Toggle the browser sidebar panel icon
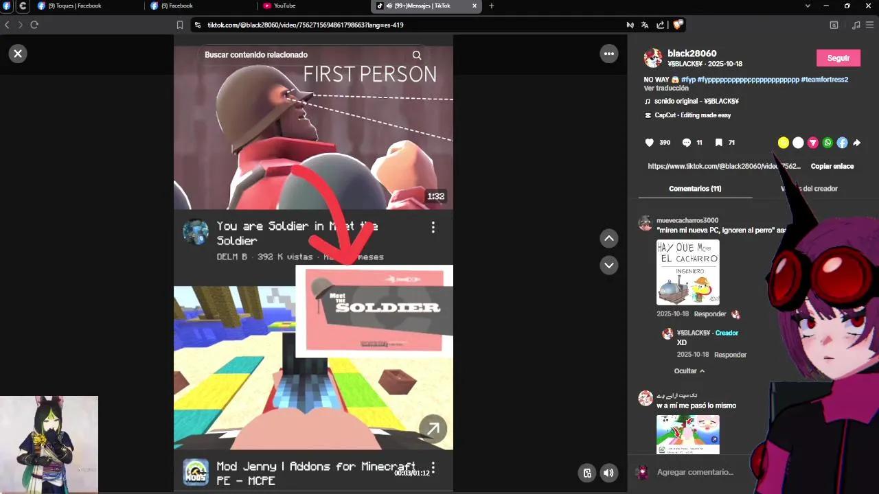Screen dimensions: 879x494 coord(834,25)
